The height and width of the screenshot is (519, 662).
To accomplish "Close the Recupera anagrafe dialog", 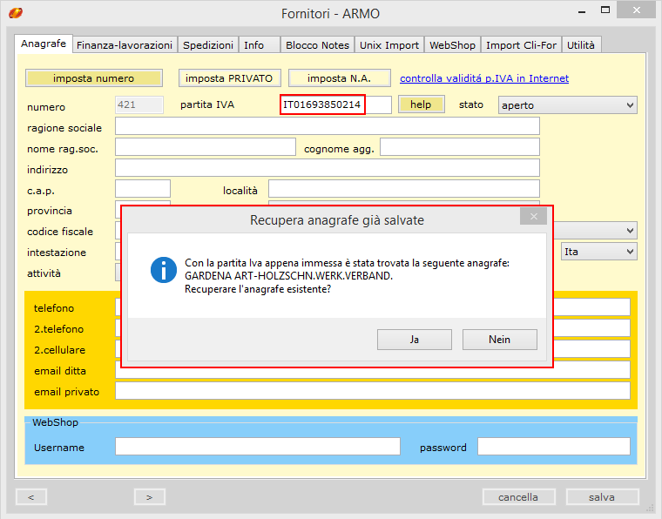I will pos(533,217).
